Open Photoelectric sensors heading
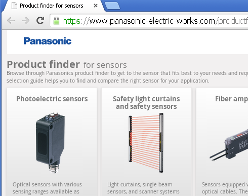The image size is (248, 196). coord(52,99)
